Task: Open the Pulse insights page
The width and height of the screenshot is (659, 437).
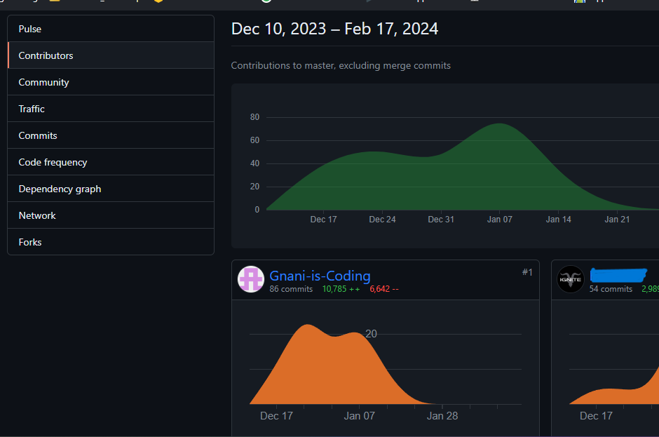Action: click(30, 29)
